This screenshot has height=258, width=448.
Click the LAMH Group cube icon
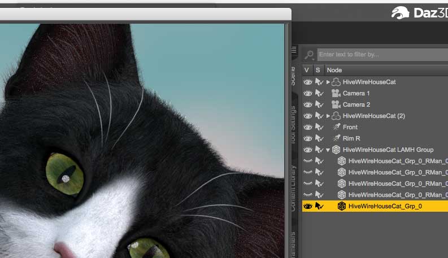[336, 150]
